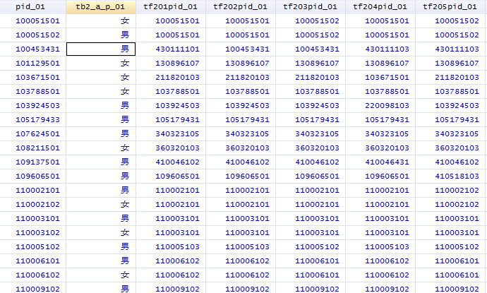Select the tf203pid_01 column header
This screenshot has height=293, width=487.
[x=311, y=7]
